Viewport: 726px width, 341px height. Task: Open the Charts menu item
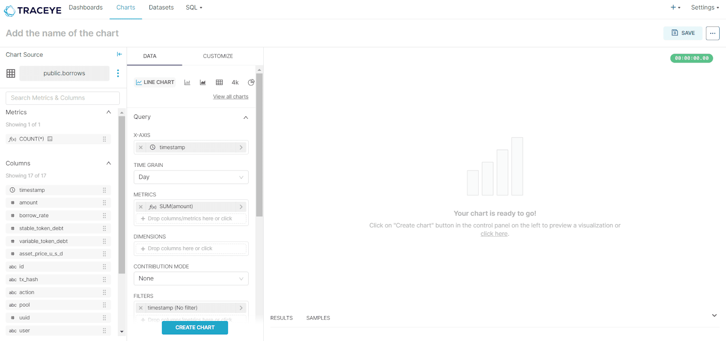pyautogui.click(x=126, y=7)
